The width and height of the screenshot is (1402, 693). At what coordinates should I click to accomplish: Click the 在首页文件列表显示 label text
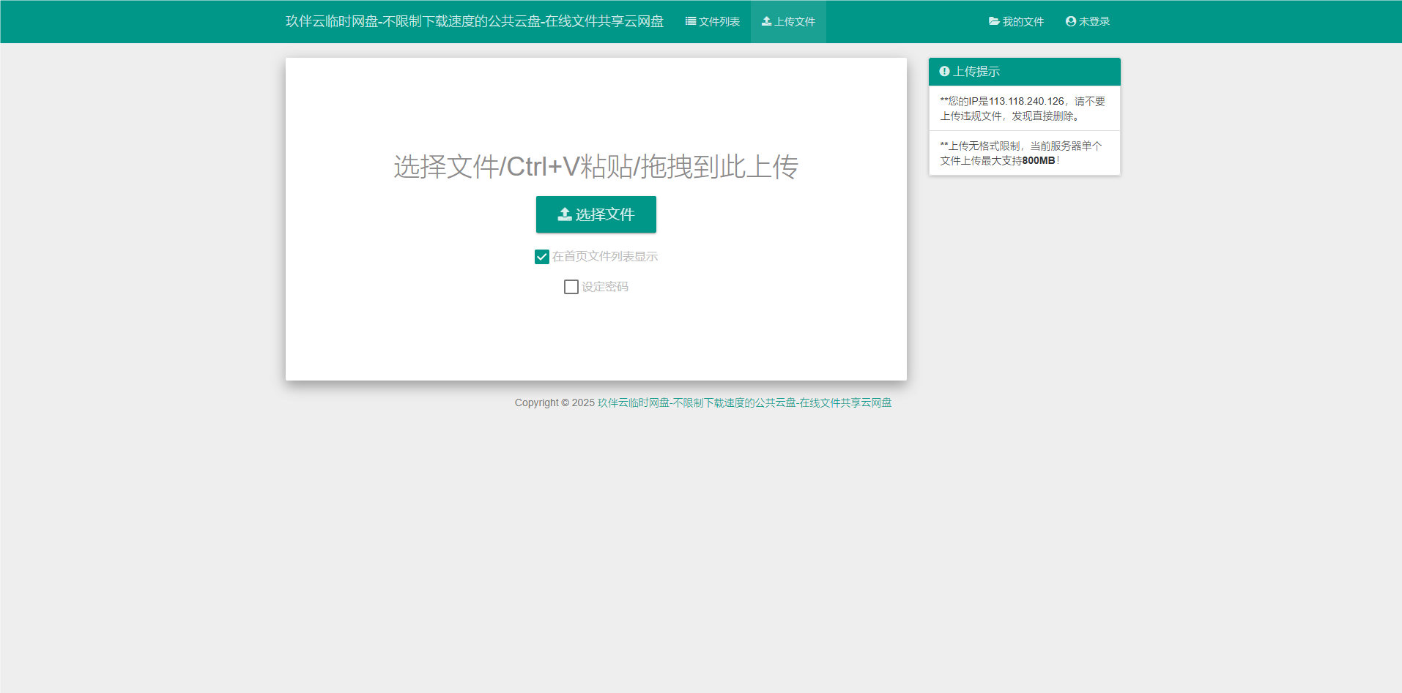click(x=605, y=257)
